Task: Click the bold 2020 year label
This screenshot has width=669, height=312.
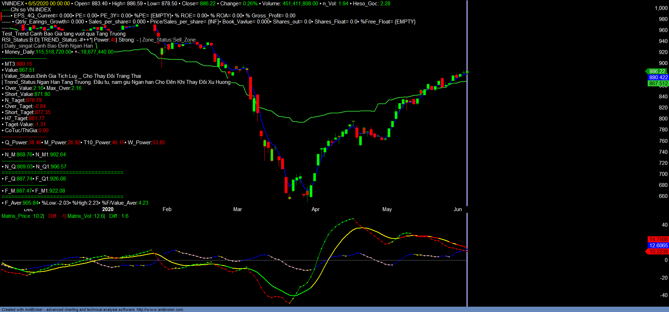Action: [108, 209]
